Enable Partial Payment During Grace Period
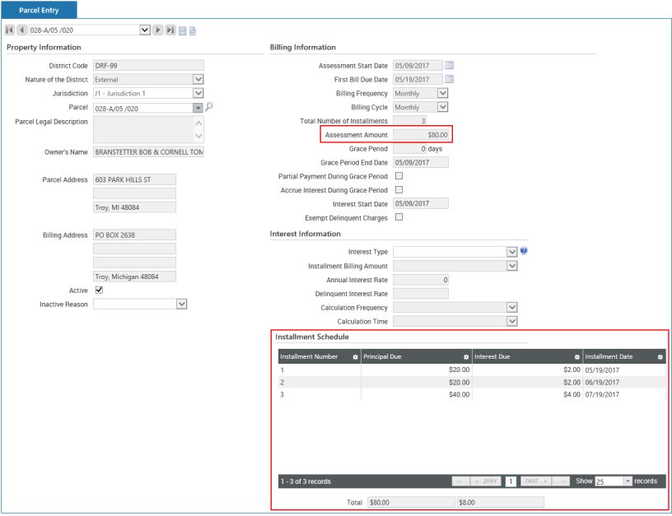Screen dimensions: 672x516 [399, 176]
